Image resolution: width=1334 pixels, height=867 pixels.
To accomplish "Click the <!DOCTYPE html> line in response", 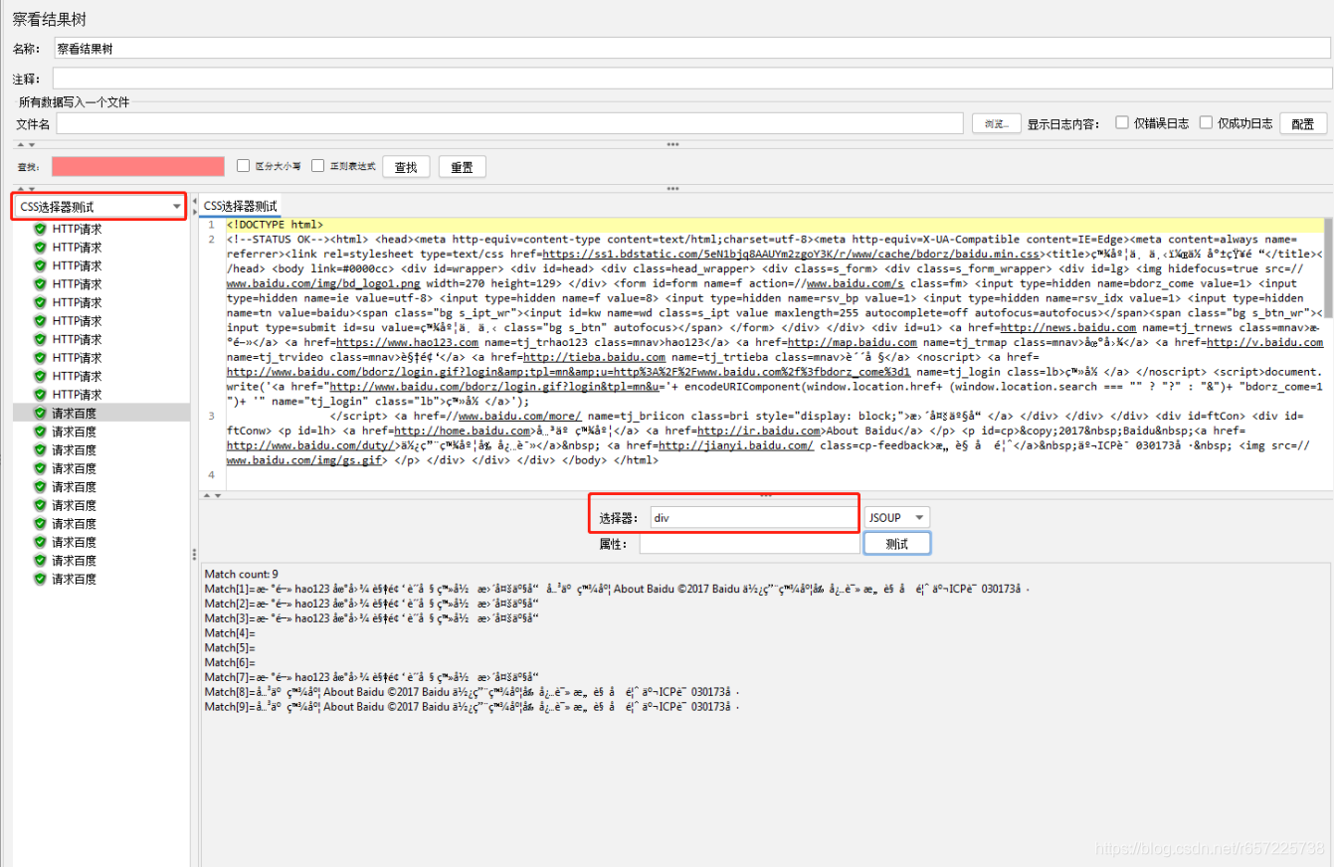I will 275,225.
